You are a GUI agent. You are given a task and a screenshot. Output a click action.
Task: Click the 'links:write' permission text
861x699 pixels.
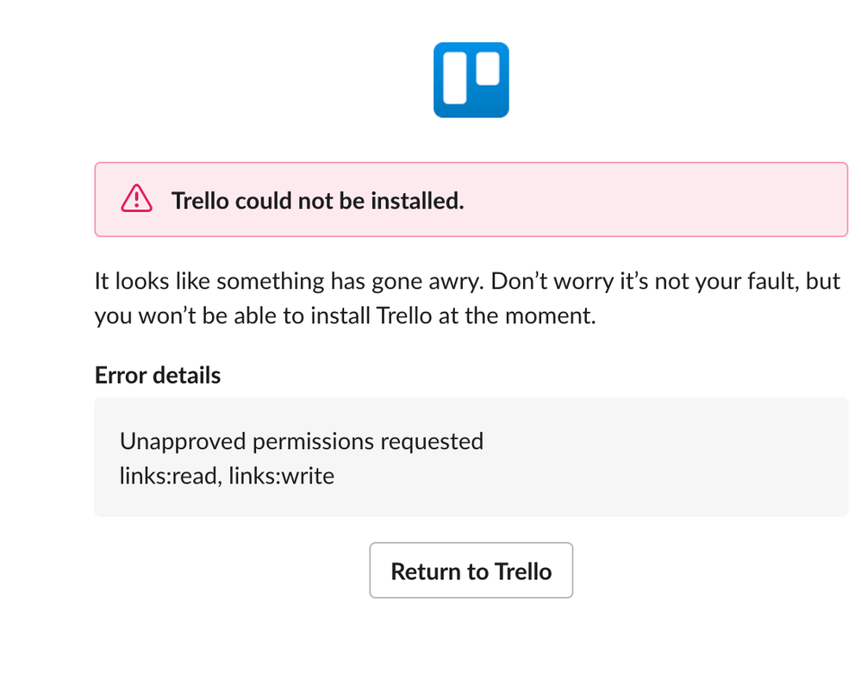(281, 476)
